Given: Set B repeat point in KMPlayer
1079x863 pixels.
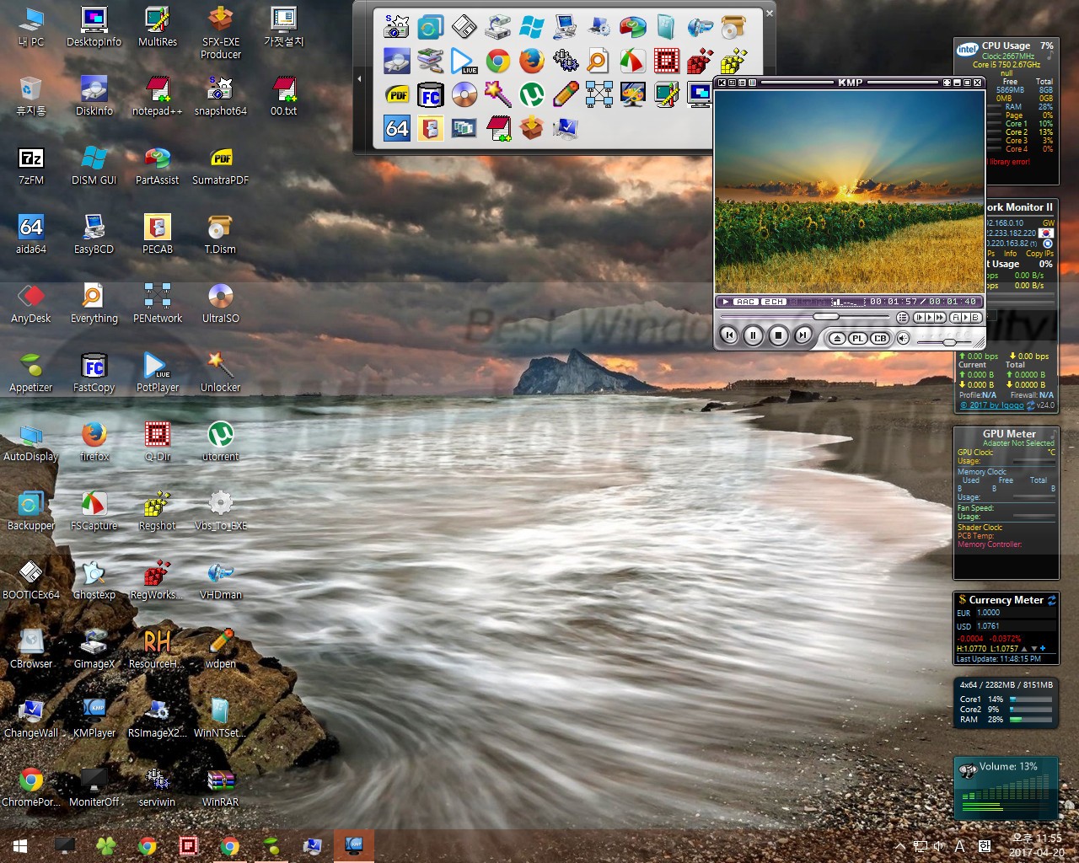Looking at the screenshot, I should coord(974,318).
